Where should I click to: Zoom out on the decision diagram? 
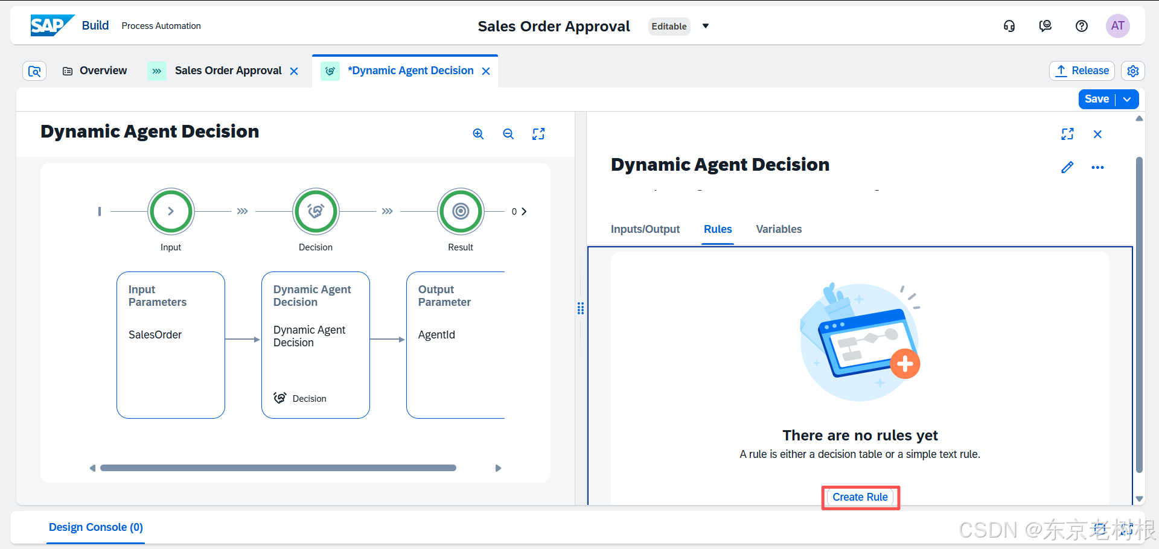coord(508,134)
